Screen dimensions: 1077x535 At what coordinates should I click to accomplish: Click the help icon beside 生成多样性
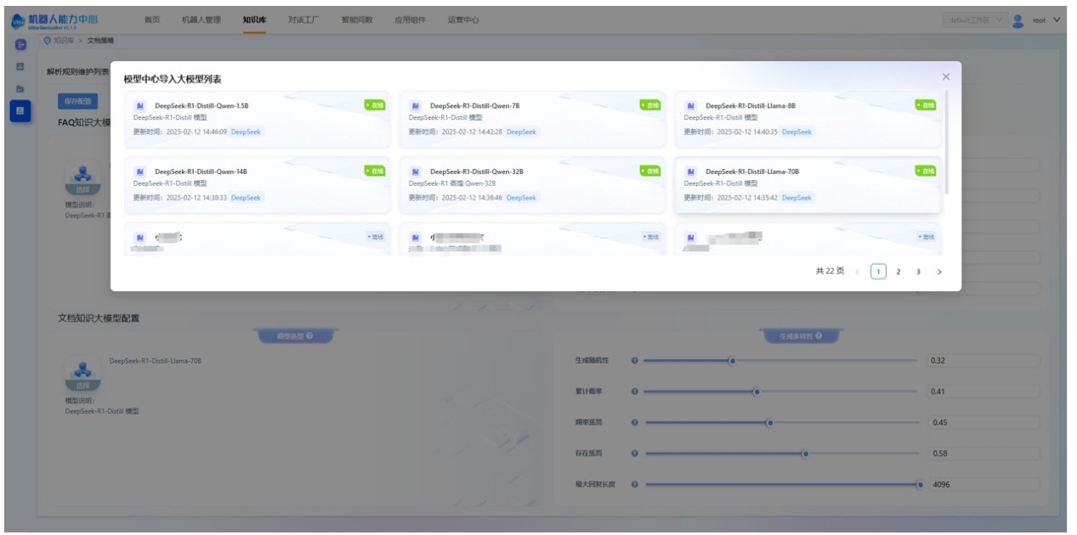pos(819,336)
